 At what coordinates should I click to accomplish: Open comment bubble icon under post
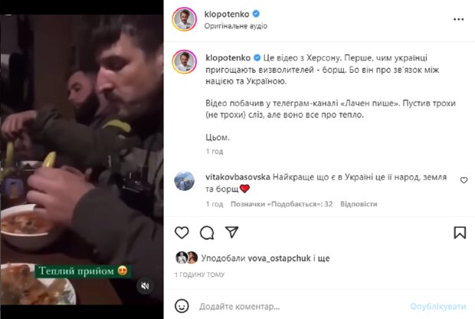[x=207, y=233]
